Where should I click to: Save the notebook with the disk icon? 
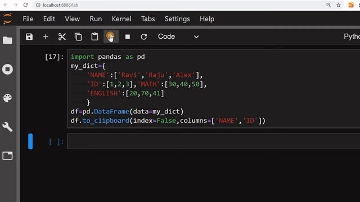click(x=29, y=36)
